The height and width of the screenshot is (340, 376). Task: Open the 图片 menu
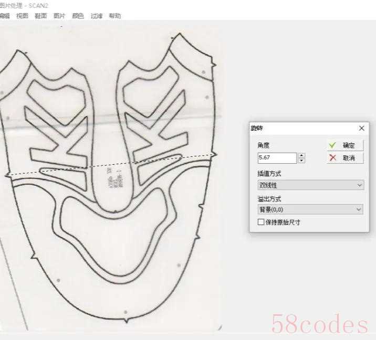pyautogui.click(x=59, y=16)
